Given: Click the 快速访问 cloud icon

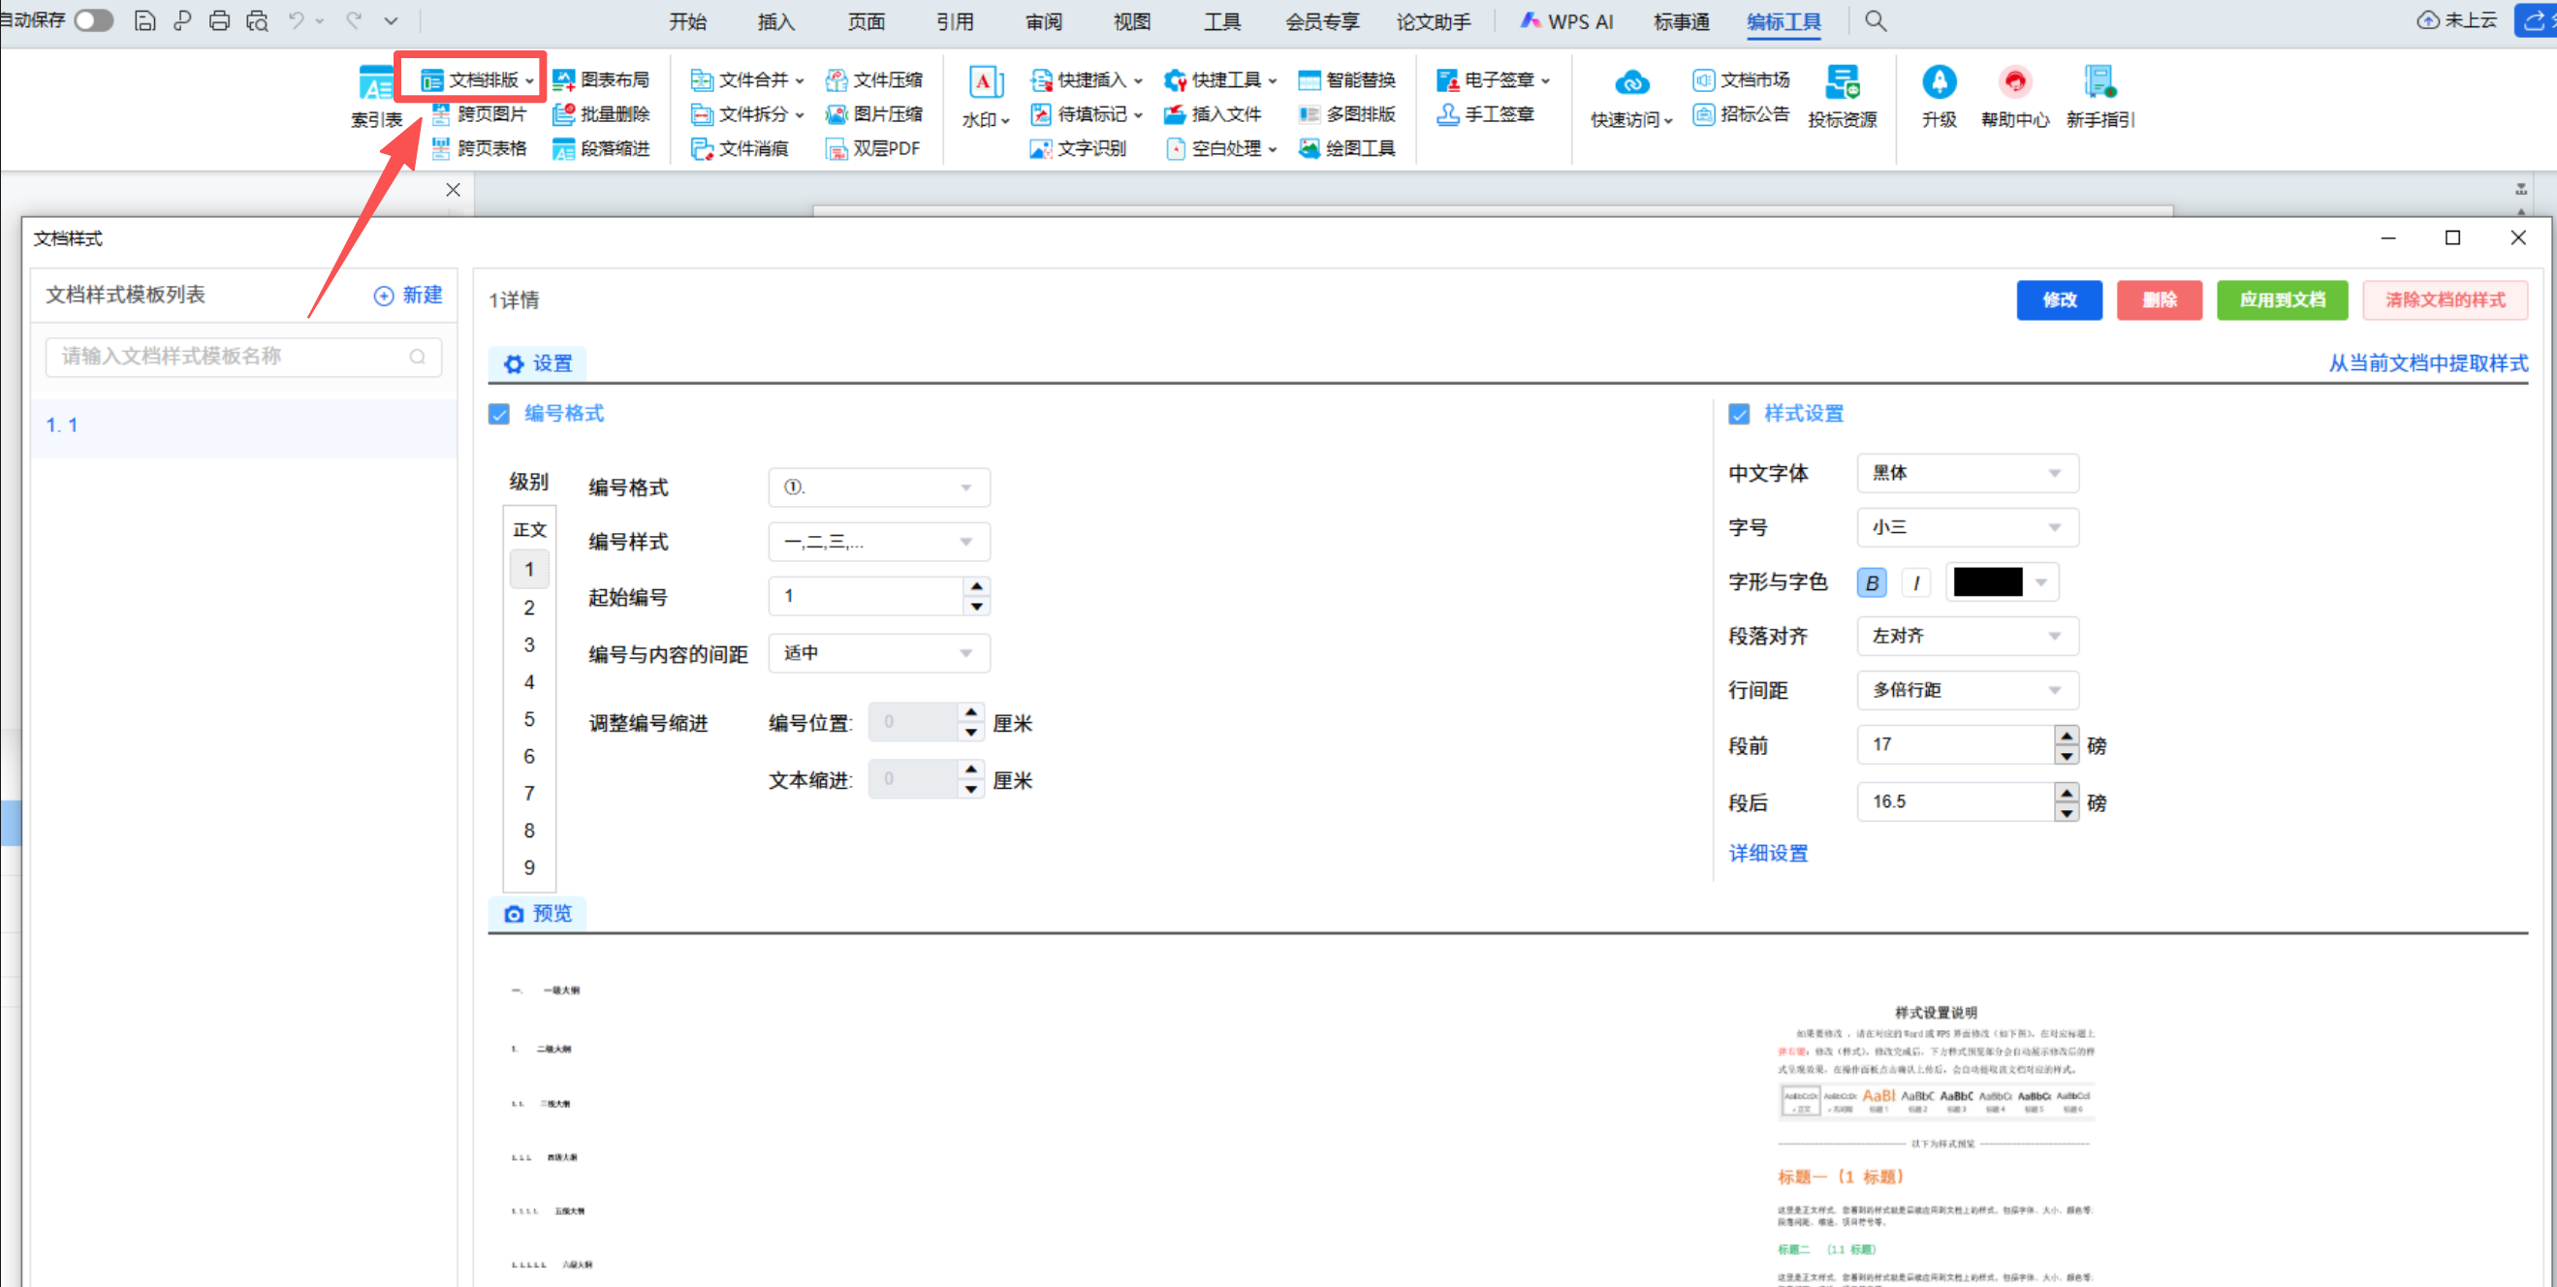Looking at the screenshot, I should 1631,83.
